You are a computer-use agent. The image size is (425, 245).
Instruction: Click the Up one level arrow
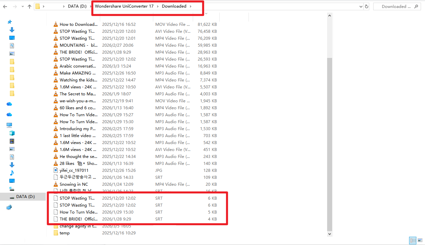pyautogui.click(x=30, y=6)
